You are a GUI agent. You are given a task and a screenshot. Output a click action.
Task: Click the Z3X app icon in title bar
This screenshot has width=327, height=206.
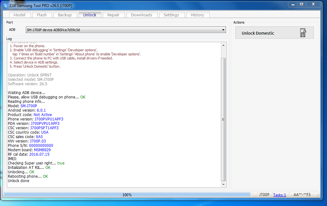(x=5, y=5)
